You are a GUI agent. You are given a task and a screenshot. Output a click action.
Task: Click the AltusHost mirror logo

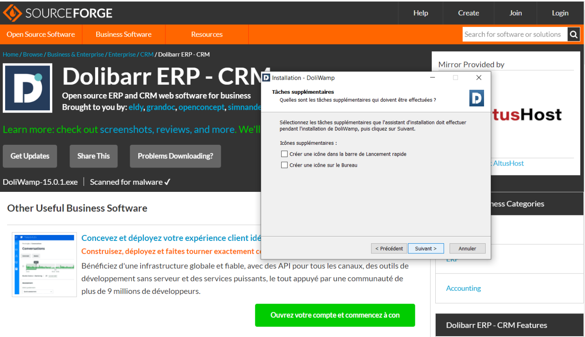coord(527,115)
